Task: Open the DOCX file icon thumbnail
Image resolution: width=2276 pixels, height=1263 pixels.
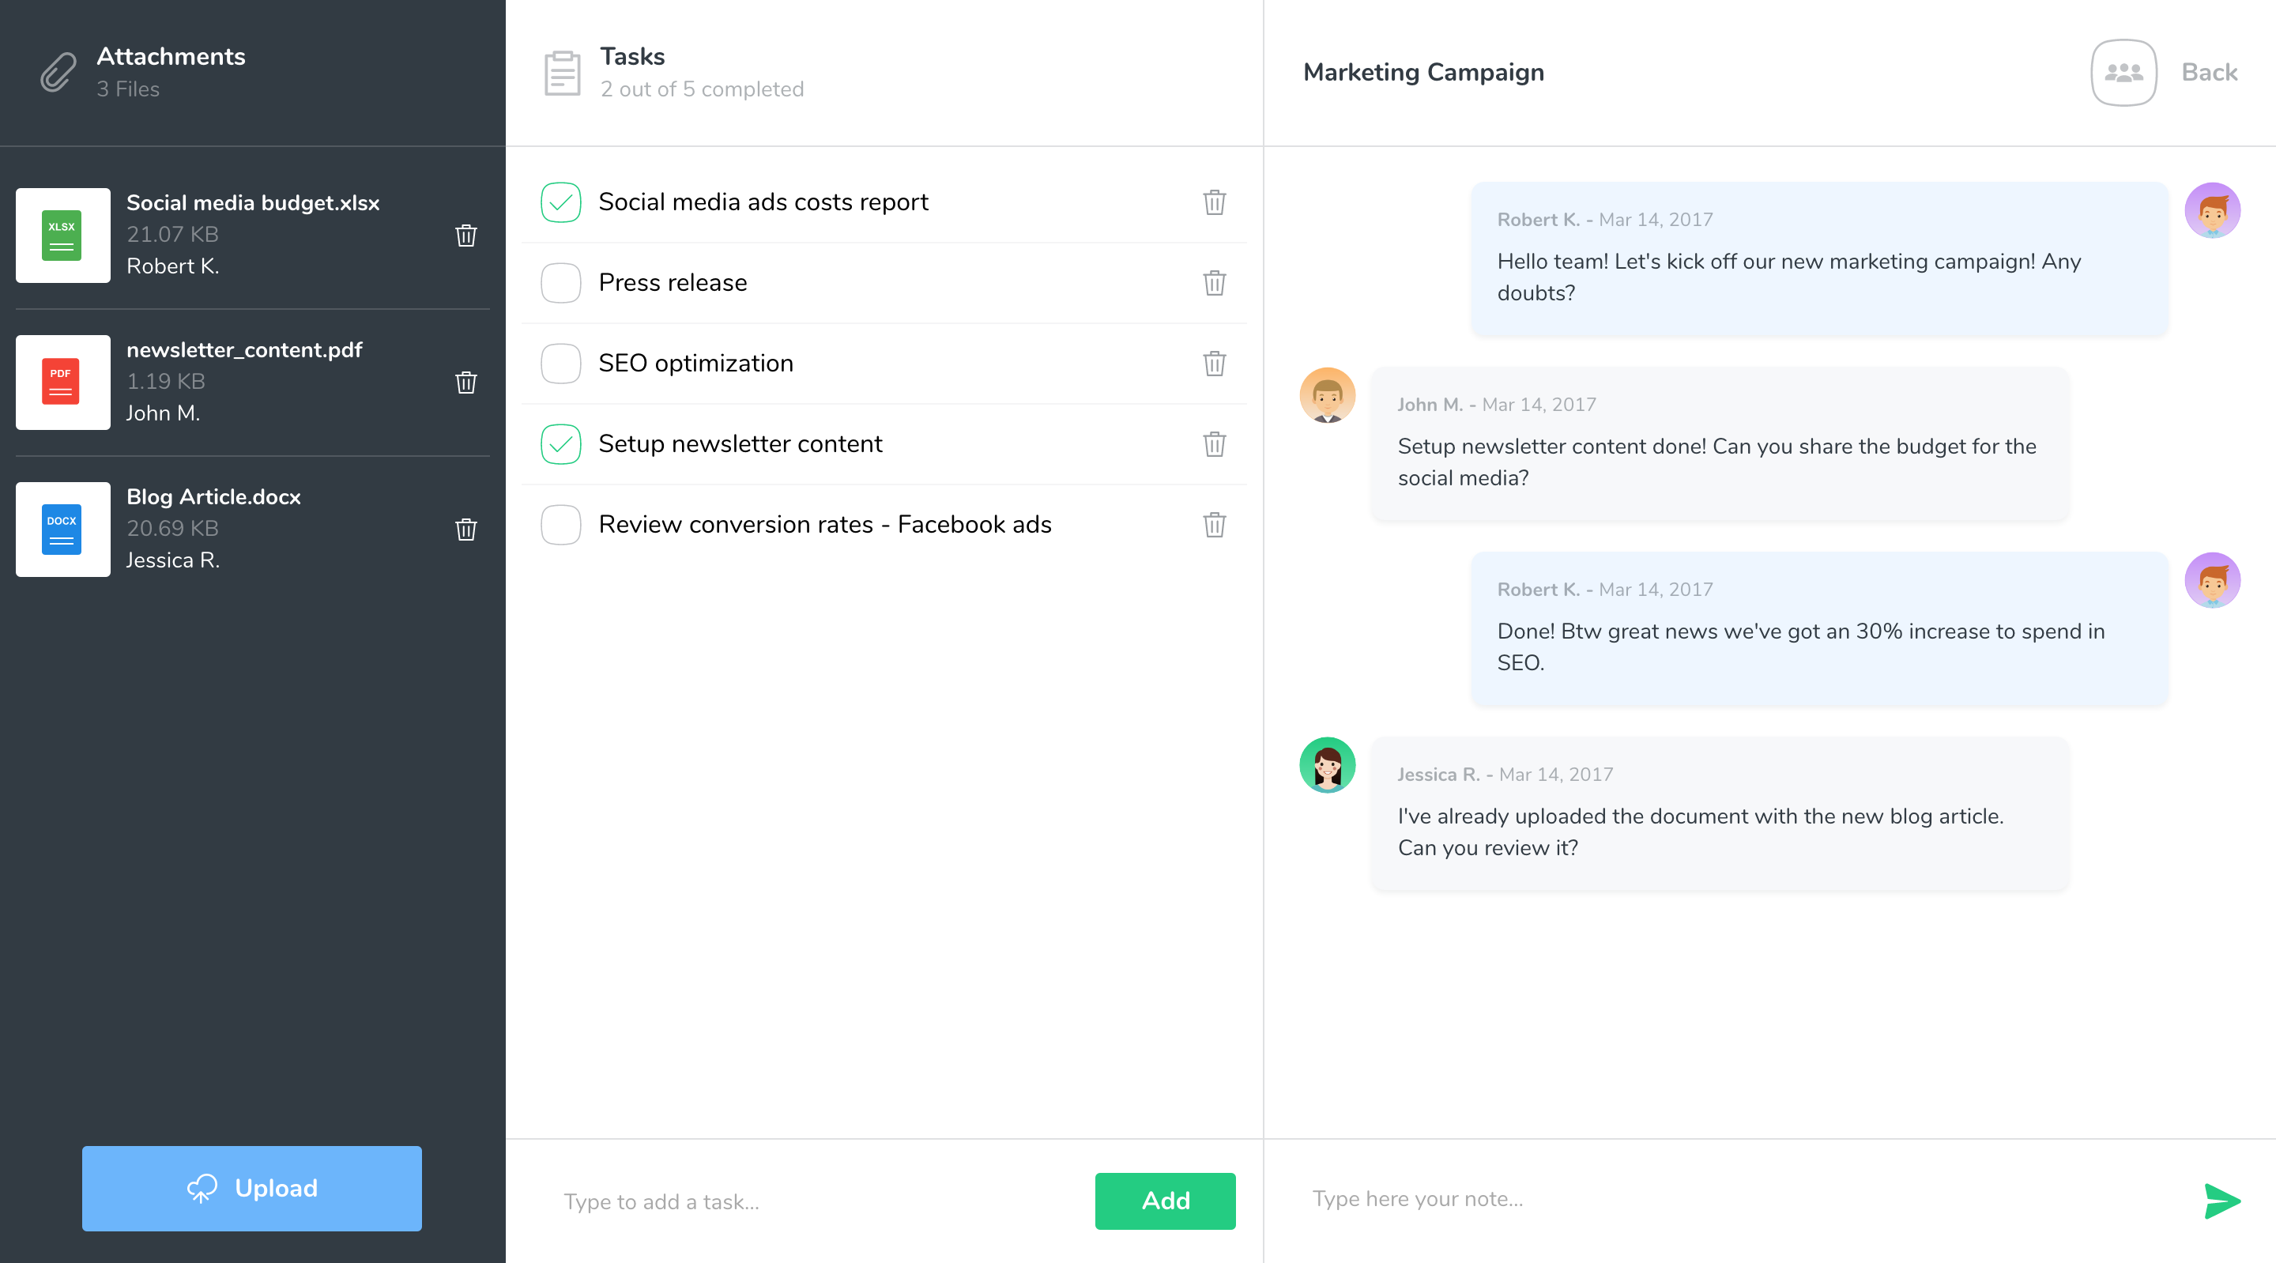Action: (x=62, y=529)
